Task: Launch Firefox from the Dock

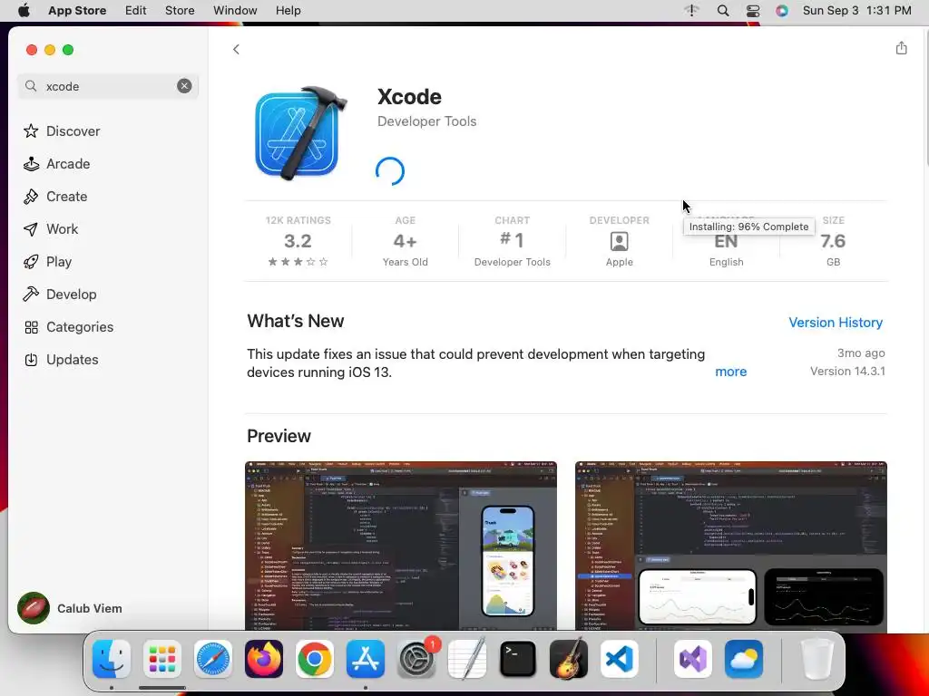Action: point(264,659)
